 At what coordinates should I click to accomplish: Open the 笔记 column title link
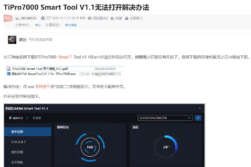coord(23,39)
